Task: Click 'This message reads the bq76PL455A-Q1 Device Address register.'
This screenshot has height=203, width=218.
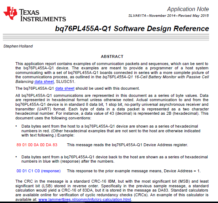Action: pyautogui.click(x=128, y=145)
